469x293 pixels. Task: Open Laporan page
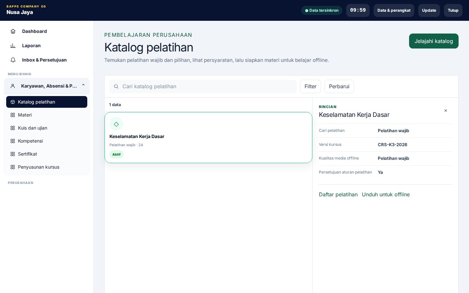(x=47, y=46)
